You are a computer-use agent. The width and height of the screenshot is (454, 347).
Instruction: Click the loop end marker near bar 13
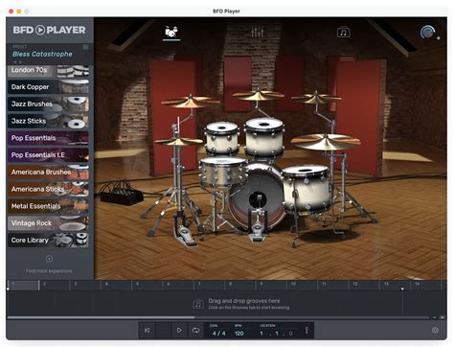click(x=402, y=289)
